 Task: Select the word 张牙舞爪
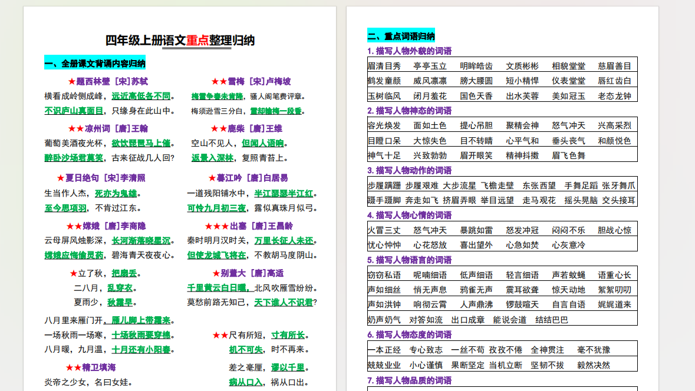tap(618, 186)
